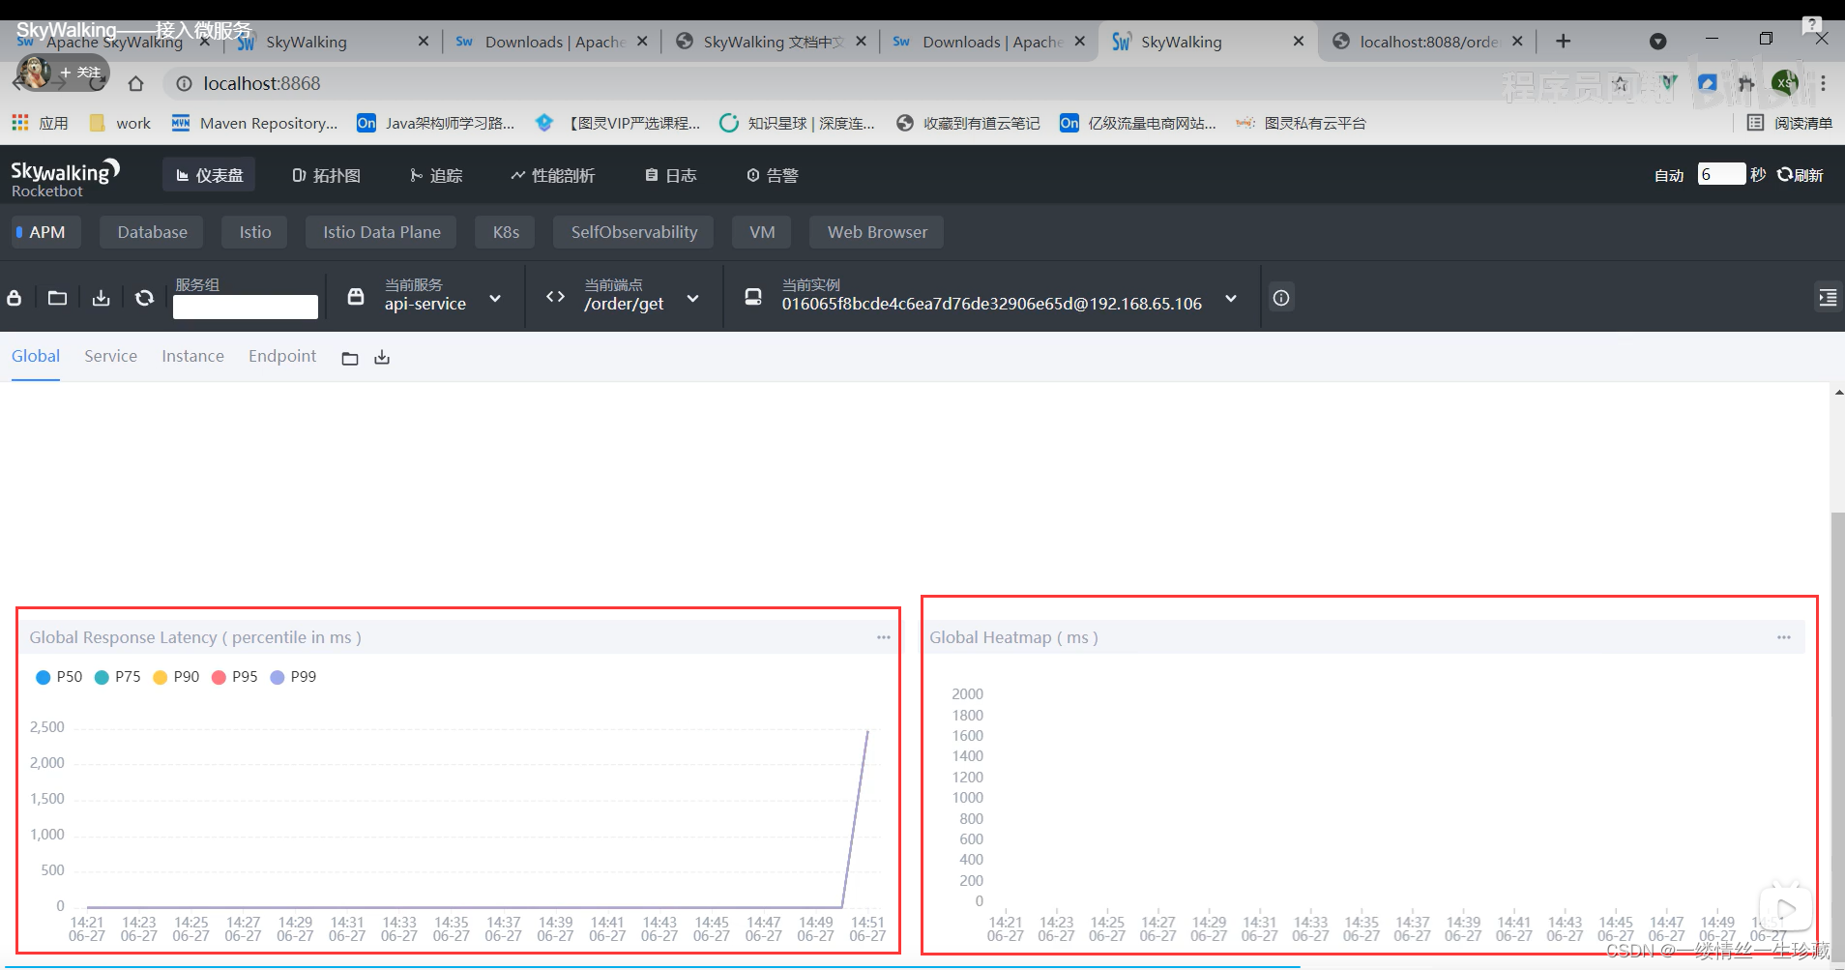The height and width of the screenshot is (970, 1845).
Task: Click the 关注 follow button
Action: tap(81, 73)
